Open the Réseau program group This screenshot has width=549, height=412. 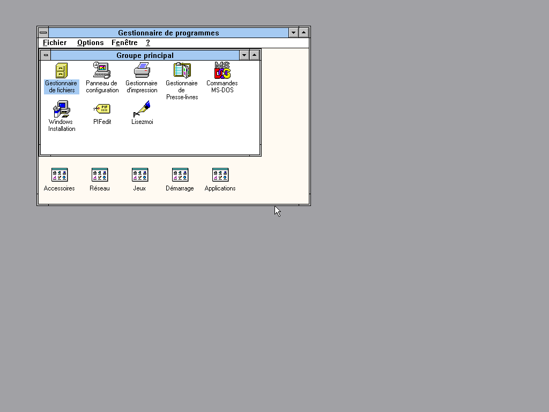pos(100,175)
